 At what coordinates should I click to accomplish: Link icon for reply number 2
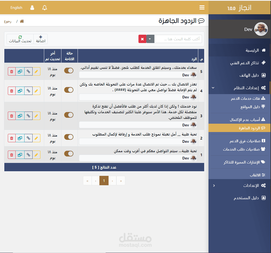tap(28, 138)
